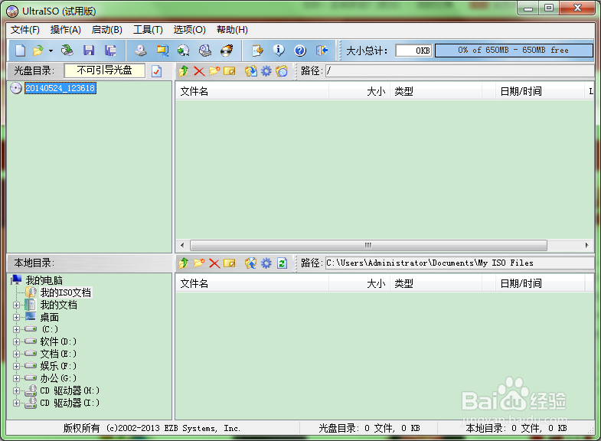
Task: Click the Save As multi-floppy icon
Action: coord(110,51)
